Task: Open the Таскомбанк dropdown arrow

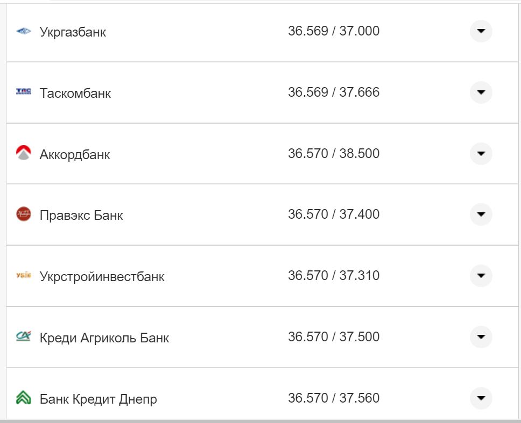Action: (481, 92)
